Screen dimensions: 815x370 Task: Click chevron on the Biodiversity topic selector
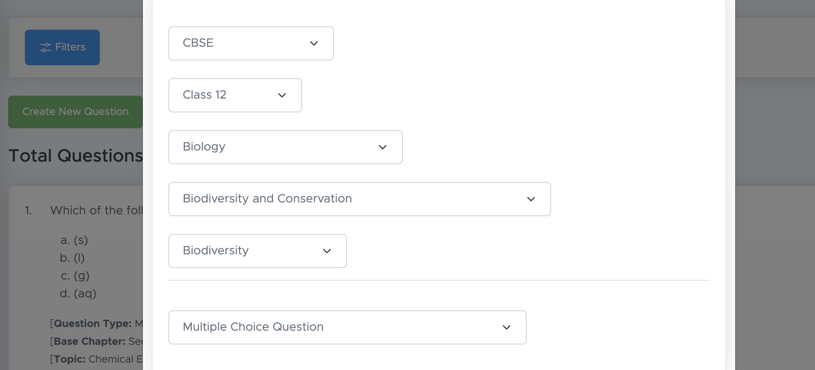327,251
